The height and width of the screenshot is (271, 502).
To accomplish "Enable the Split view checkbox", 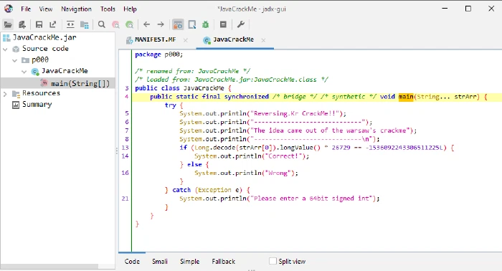I will 273,261.
